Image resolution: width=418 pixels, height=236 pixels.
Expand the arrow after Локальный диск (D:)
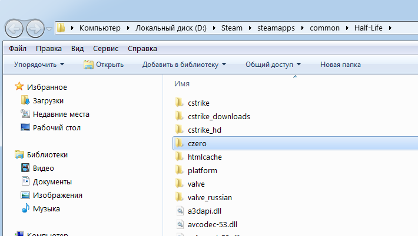(214, 28)
